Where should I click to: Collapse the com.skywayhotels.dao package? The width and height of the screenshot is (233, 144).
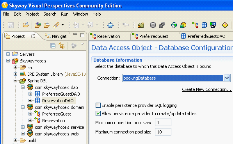[23, 87]
